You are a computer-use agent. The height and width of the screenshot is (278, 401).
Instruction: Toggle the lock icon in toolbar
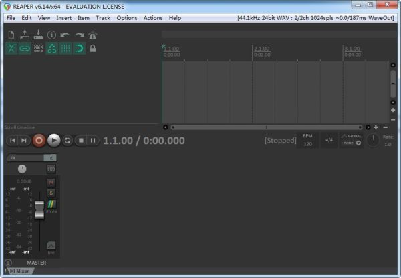(x=93, y=48)
